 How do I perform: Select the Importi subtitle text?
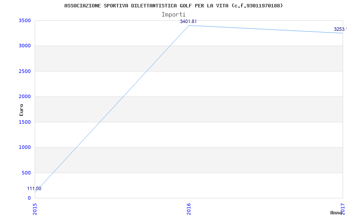(x=173, y=15)
